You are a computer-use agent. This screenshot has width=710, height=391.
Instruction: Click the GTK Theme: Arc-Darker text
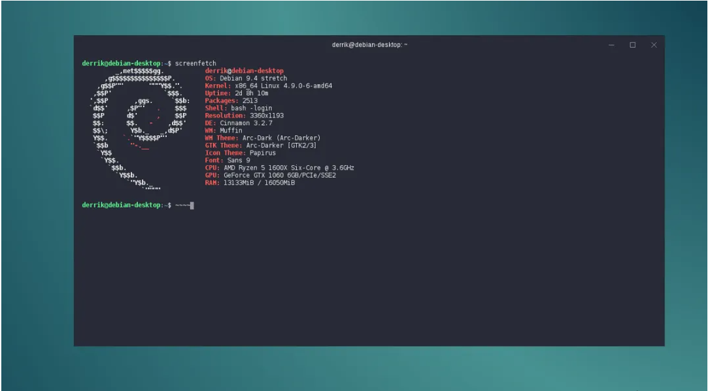coord(262,145)
